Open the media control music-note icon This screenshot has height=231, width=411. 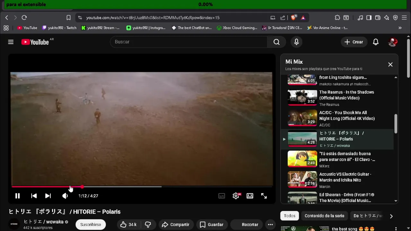tap(360, 18)
